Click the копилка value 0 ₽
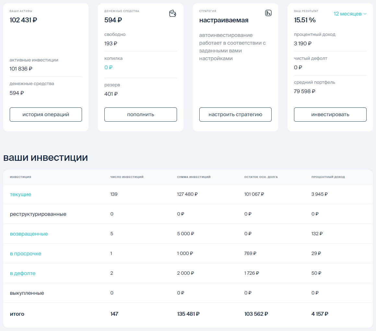Viewport: 376px width, 331px height. click(109, 67)
